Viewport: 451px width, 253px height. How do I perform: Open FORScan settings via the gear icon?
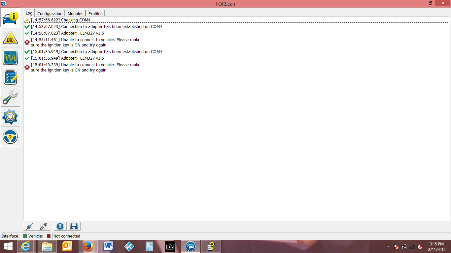[10, 117]
